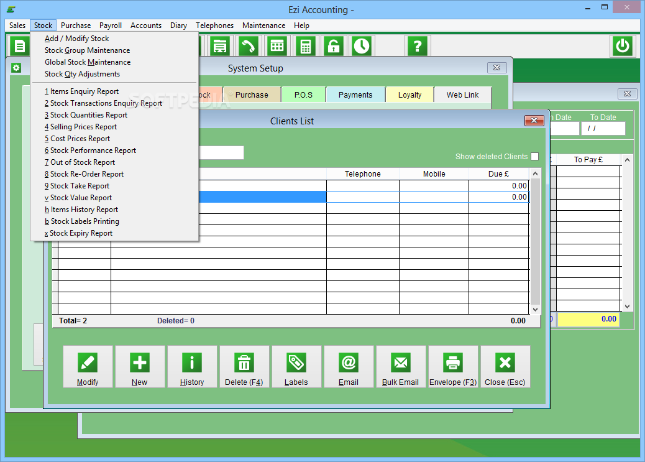Click Bulk Email envelope button
Viewport: 645px width, 462px height.
pyautogui.click(x=401, y=366)
